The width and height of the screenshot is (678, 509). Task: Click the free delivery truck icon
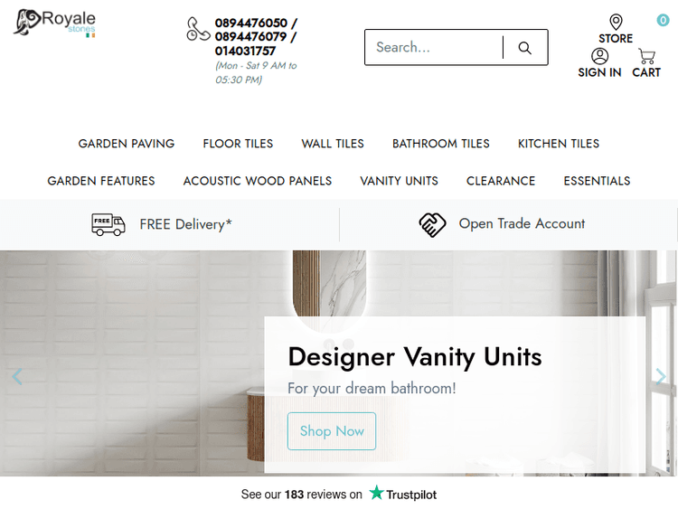(108, 224)
